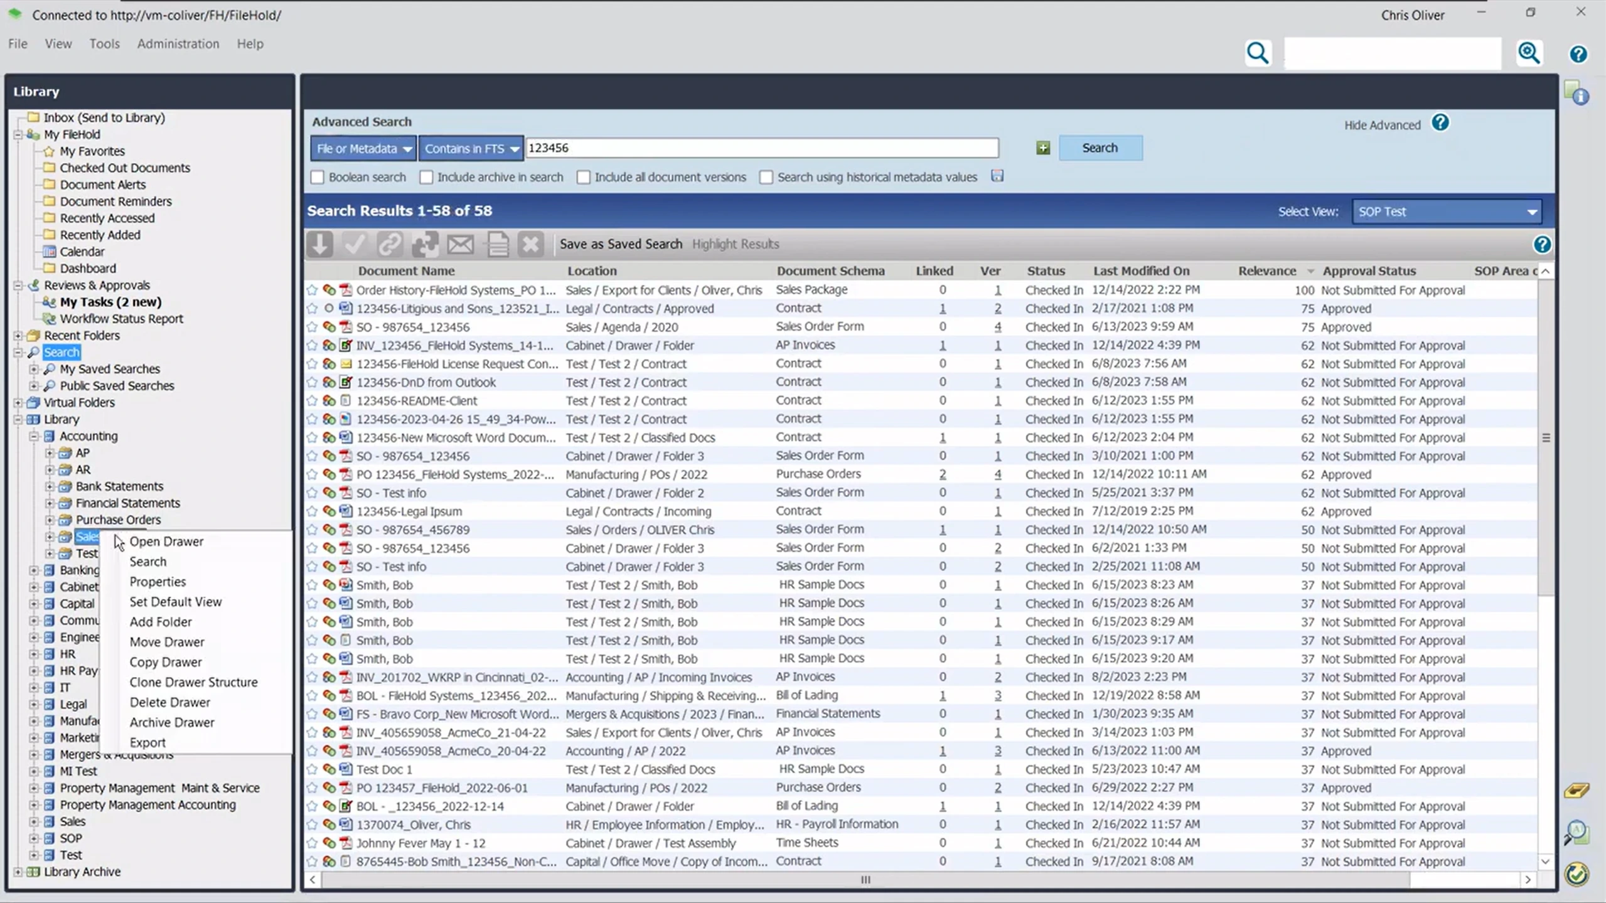This screenshot has height=903, width=1606.
Task: Click the advanced search magnifier-plus icon
Action: [1529, 53]
